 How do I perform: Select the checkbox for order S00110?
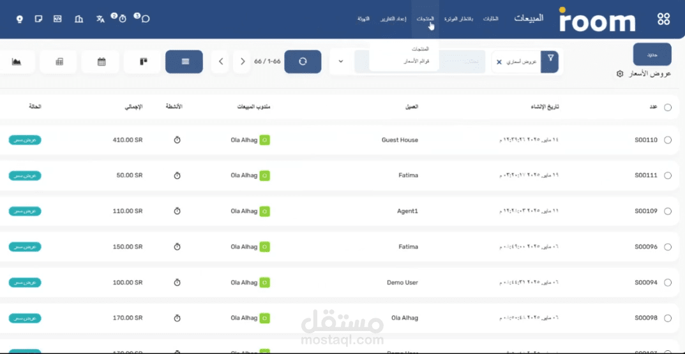(668, 140)
